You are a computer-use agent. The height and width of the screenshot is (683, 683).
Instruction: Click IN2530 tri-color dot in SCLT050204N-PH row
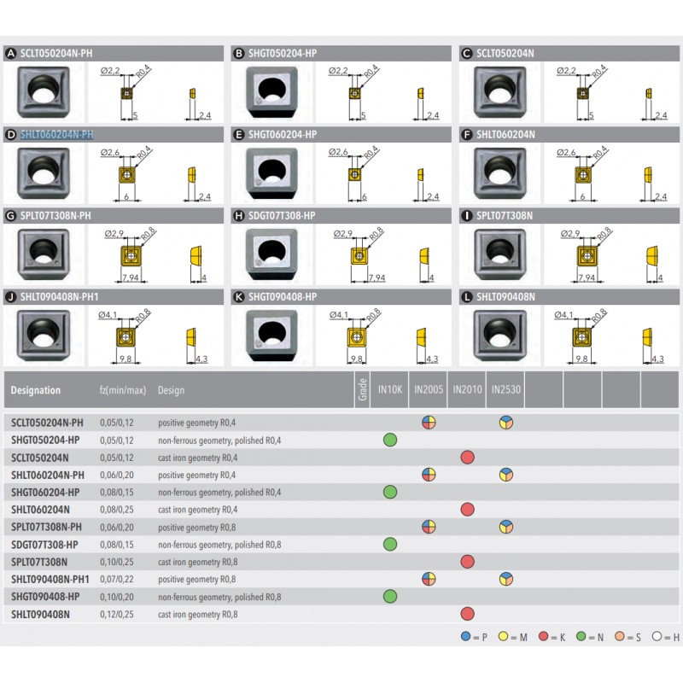pyautogui.click(x=505, y=423)
